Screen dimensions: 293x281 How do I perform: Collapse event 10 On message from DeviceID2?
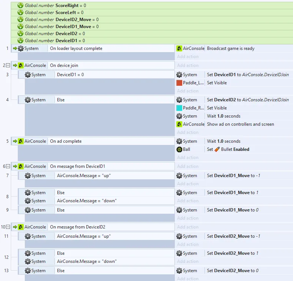coord(8,227)
